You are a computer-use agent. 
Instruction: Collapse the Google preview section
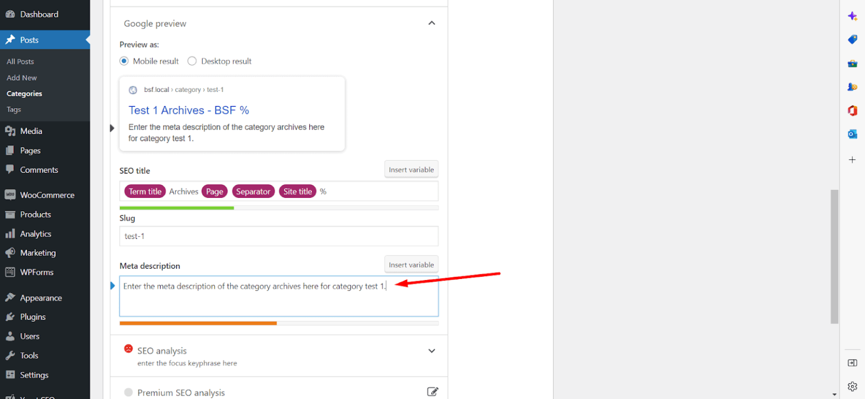tap(432, 23)
